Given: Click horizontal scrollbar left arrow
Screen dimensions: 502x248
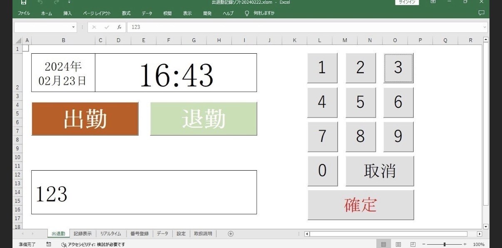Looking at the screenshot, I should point(307,234).
